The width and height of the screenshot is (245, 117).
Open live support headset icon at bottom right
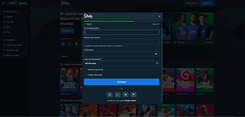point(239,113)
